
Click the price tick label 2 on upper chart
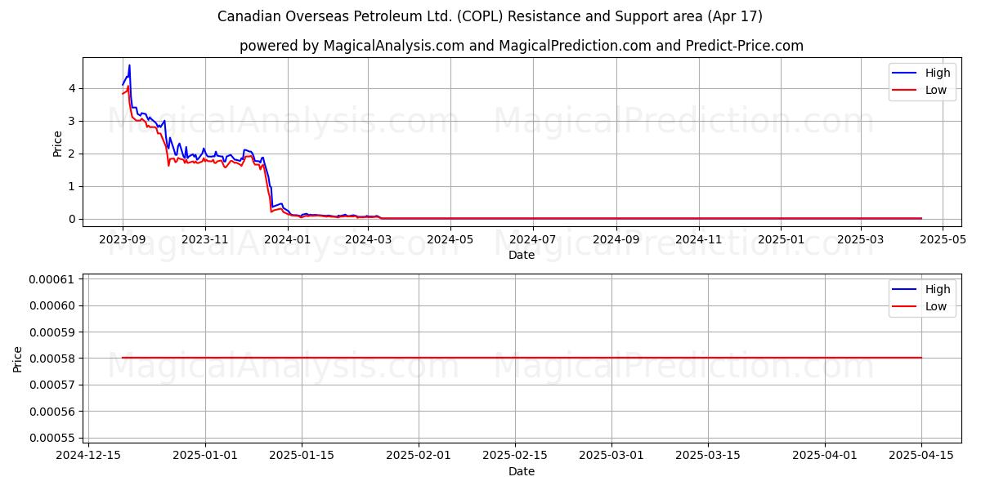click(x=73, y=154)
